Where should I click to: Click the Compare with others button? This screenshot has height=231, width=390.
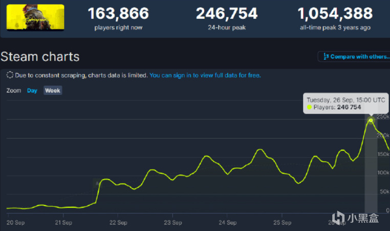[355, 57]
